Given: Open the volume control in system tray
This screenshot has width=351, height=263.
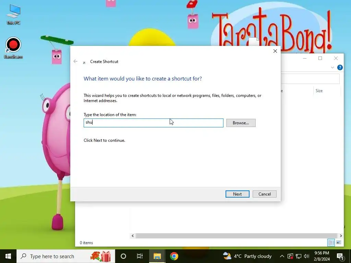Looking at the screenshot, I should pyautogui.click(x=306, y=256).
